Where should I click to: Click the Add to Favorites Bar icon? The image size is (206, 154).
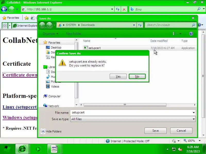(27, 18)
